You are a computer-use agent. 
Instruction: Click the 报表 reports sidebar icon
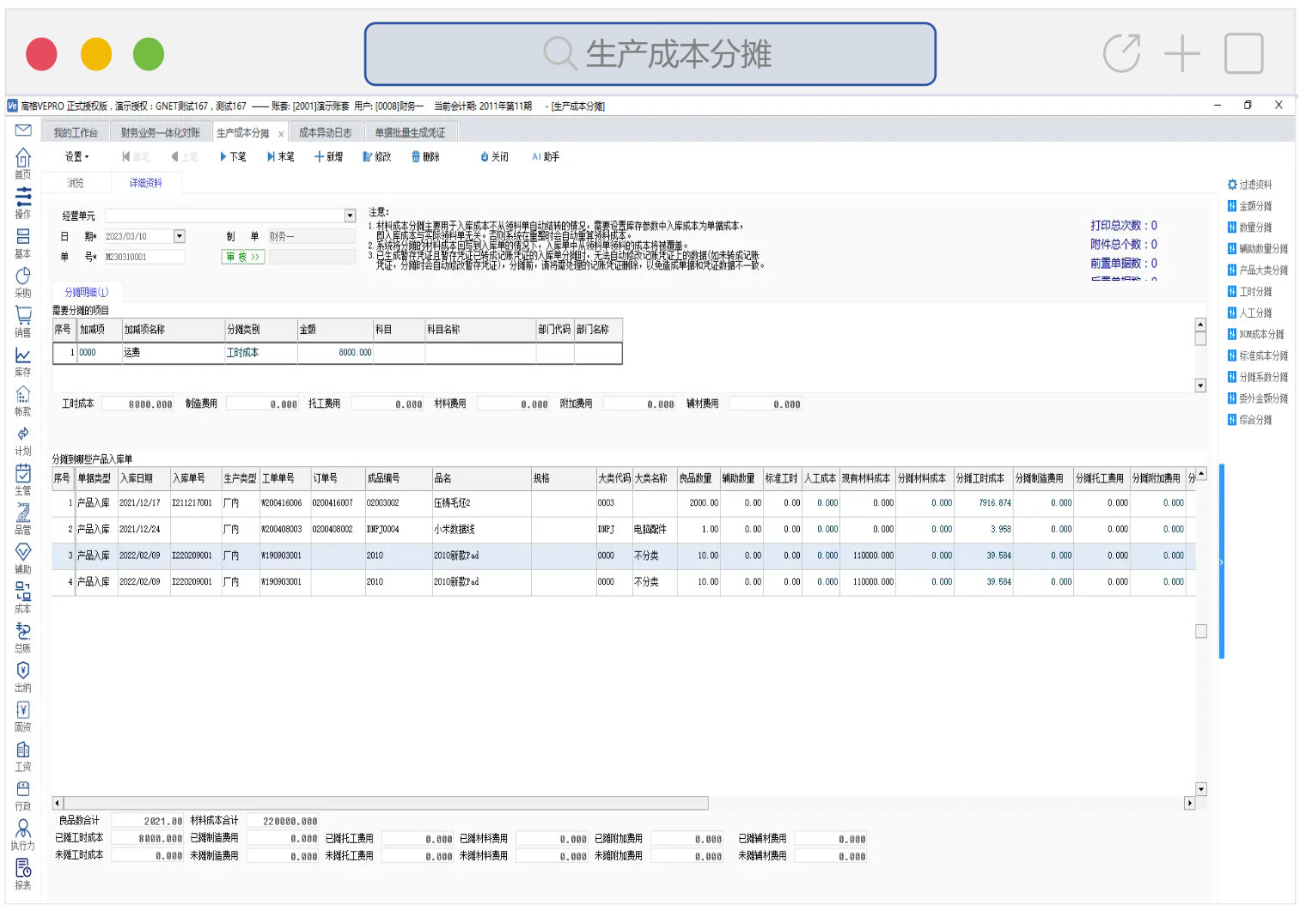click(x=23, y=872)
